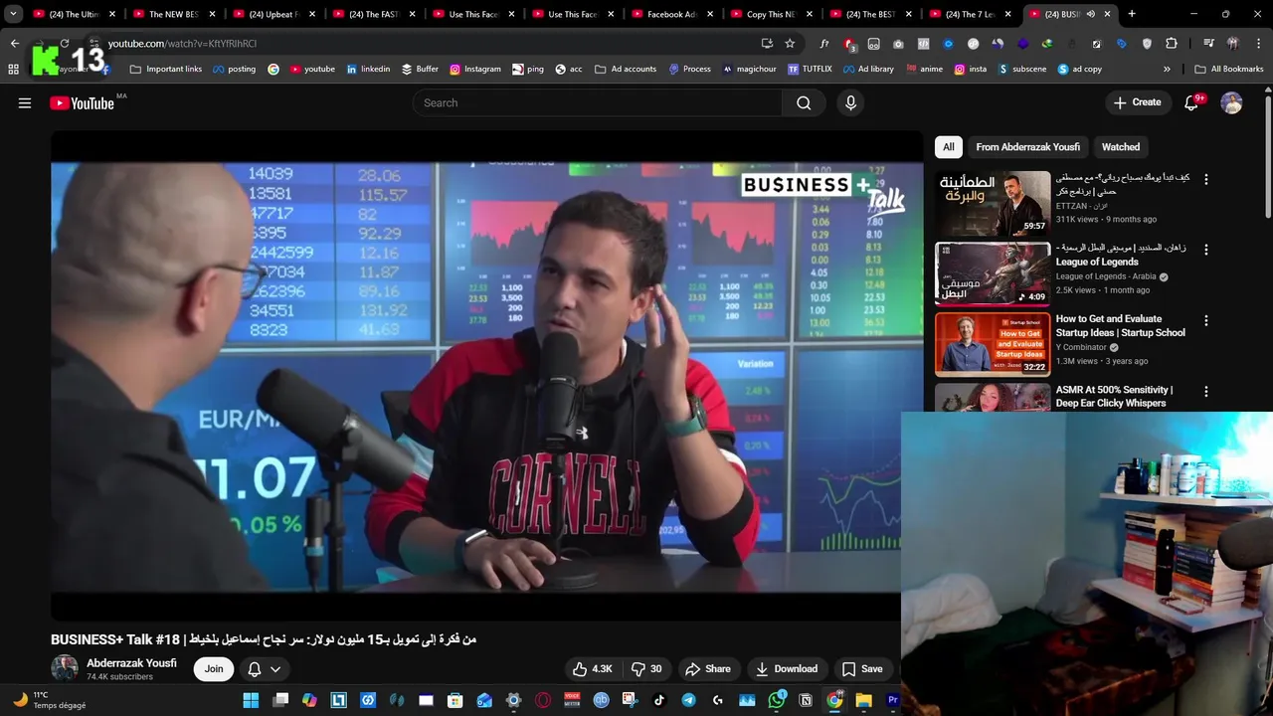Open qBittorrent from the taskbar
1273x716 pixels.
601,700
